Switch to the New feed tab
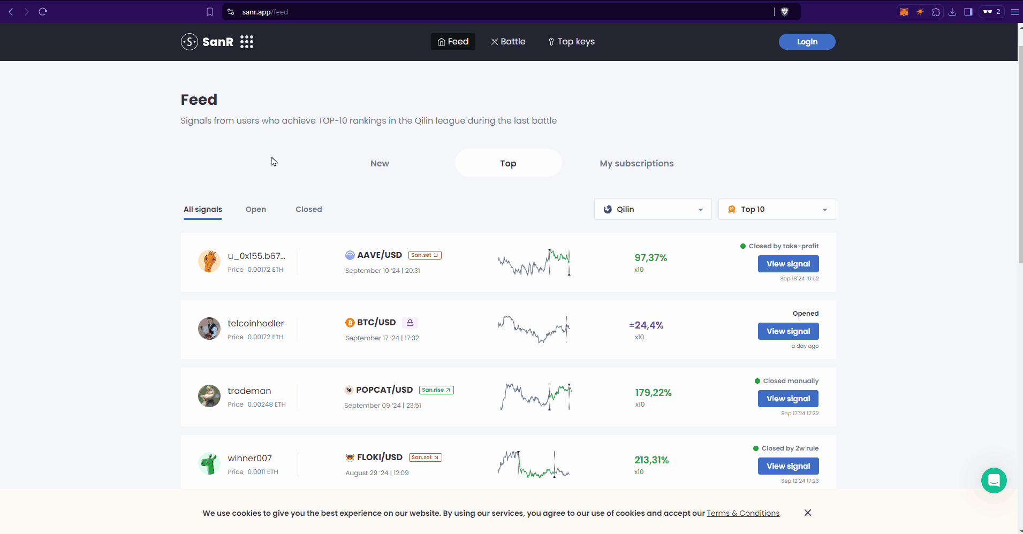Image resolution: width=1023 pixels, height=534 pixels. point(380,163)
